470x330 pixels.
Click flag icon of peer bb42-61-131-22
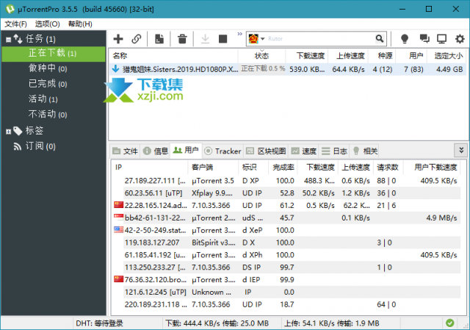(119, 218)
